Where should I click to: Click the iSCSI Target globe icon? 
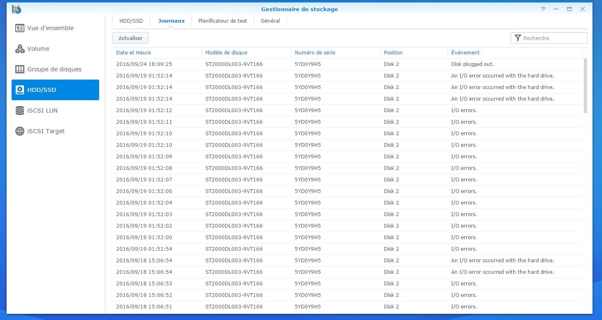(x=20, y=131)
